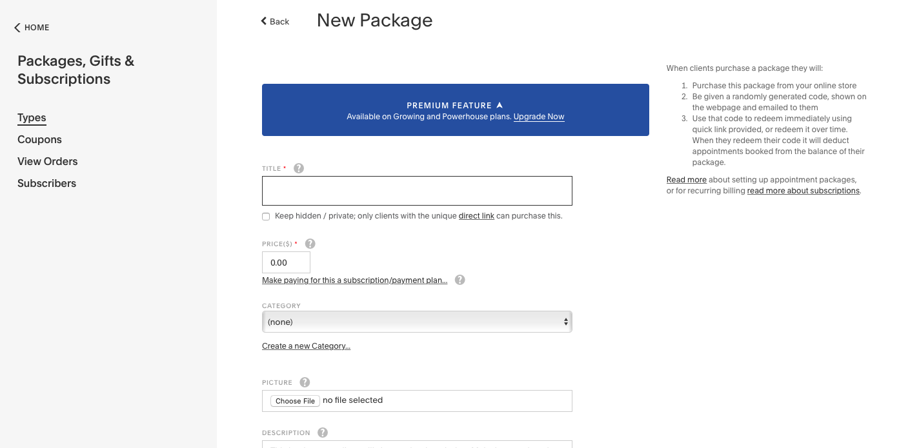Open help icon next to subscription/payment plan link
This screenshot has height=448, width=899.
point(460,280)
